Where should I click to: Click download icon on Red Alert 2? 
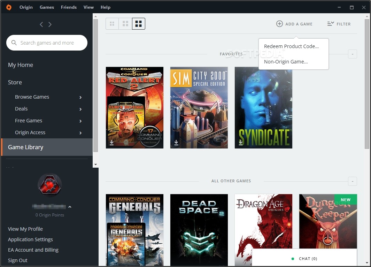[112, 142]
